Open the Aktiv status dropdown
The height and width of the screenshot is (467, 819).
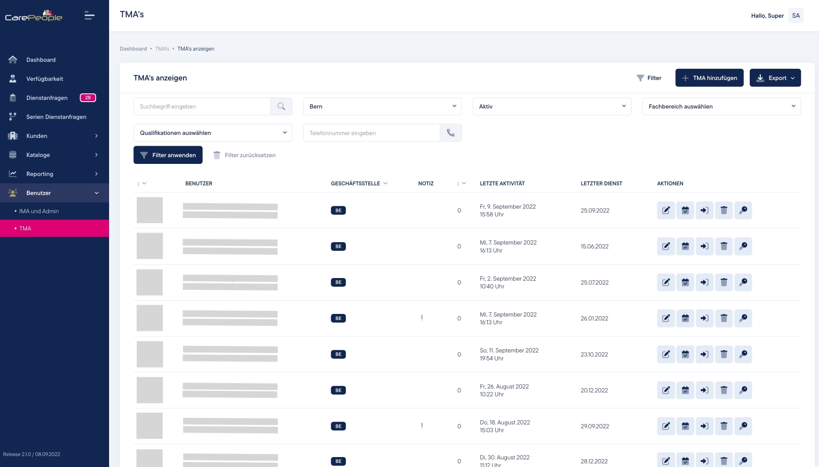click(552, 106)
